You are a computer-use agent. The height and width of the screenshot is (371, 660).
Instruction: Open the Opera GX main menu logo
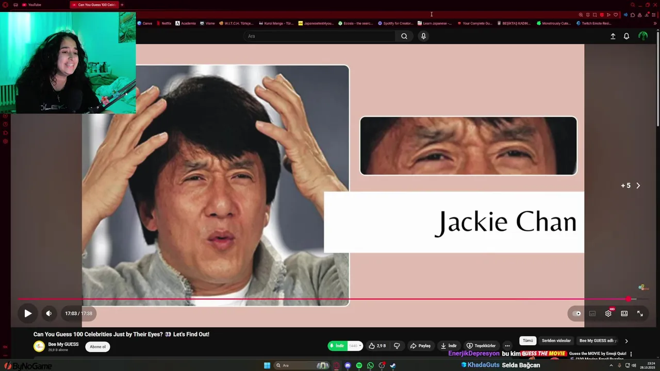click(x=6, y=5)
